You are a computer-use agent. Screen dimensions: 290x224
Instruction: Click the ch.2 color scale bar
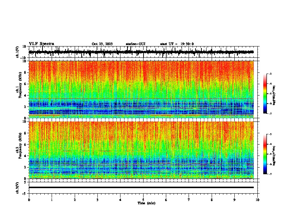point(265,154)
